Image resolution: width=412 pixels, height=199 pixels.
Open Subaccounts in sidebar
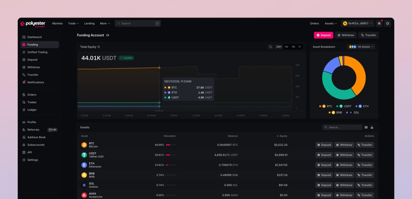point(40,145)
